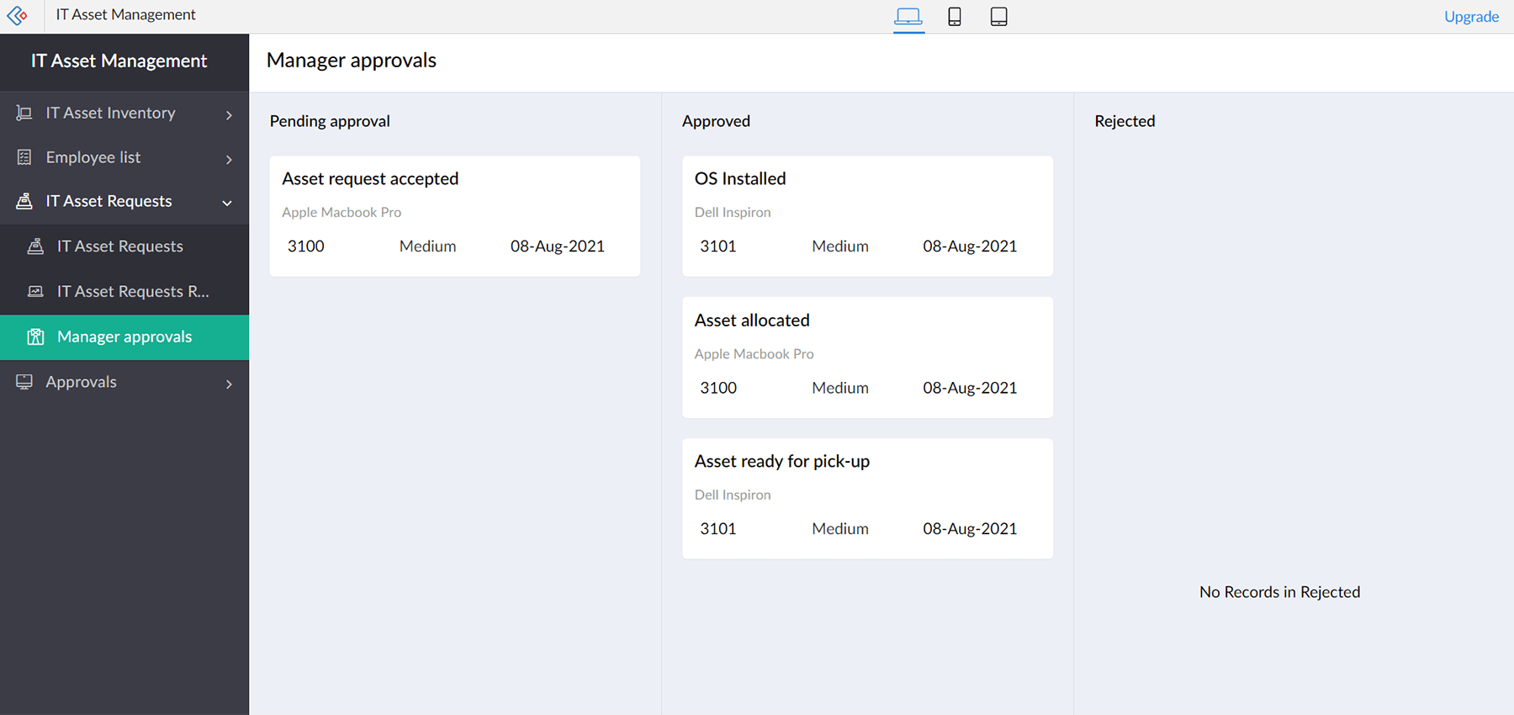Screen dimensions: 1514x715
Task: Open OS Installed card
Action: click(867, 215)
